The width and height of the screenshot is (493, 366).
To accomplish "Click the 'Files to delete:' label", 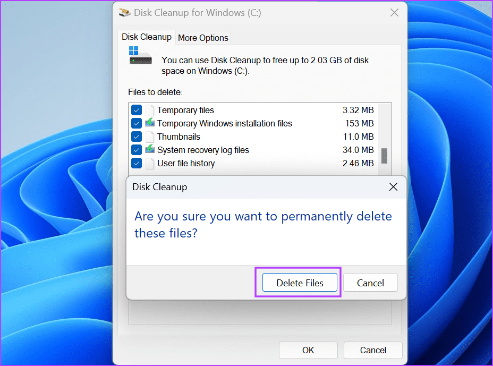I will point(155,92).
